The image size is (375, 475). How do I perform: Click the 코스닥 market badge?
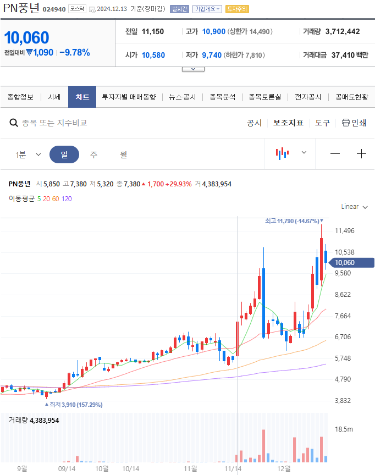tap(77, 9)
